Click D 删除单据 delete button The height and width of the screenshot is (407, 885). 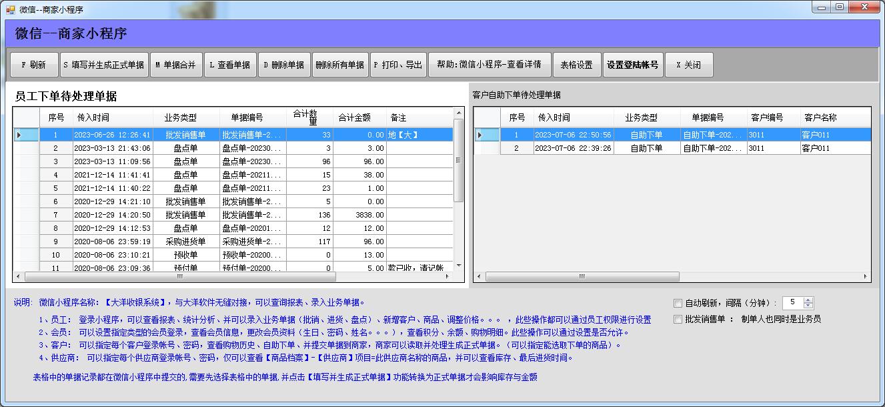pos(283,65)
